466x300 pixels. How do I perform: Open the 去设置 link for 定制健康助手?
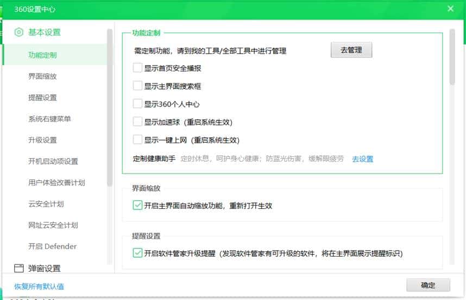point(363,159)
